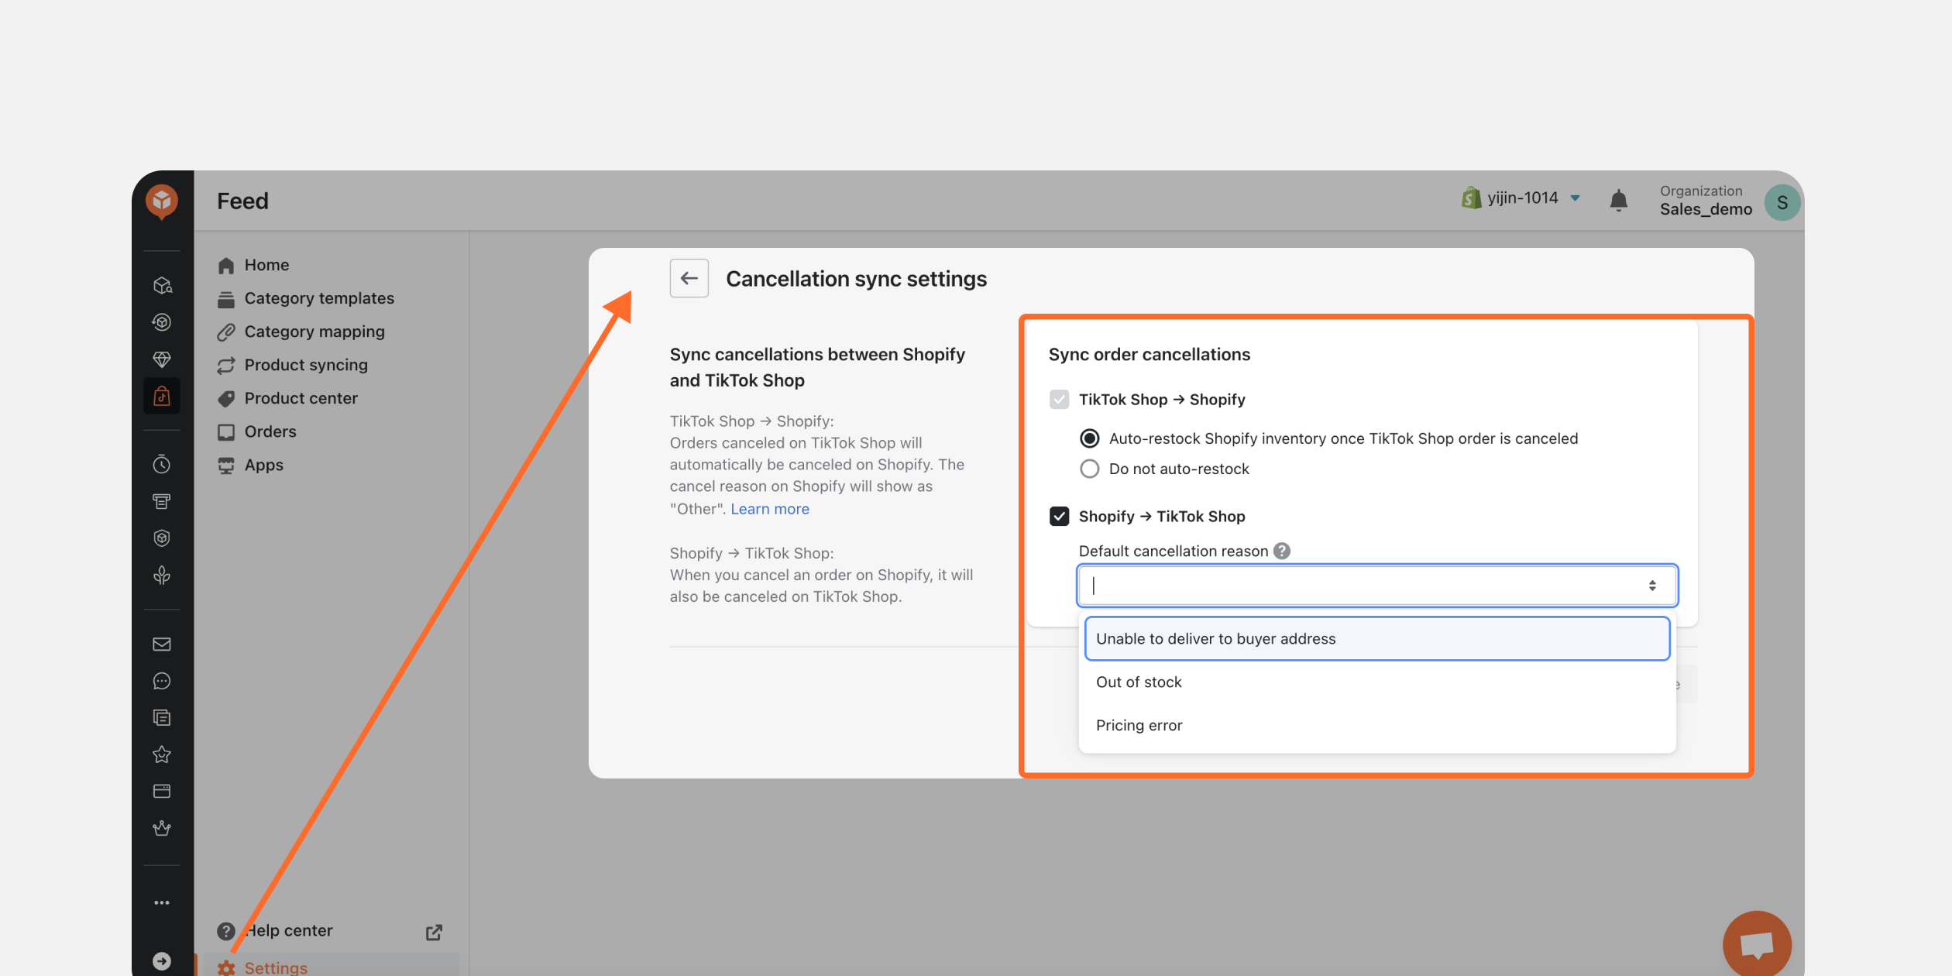Open the hexagon cube icon in rail
1952x976 pixels.
(162, 538)
